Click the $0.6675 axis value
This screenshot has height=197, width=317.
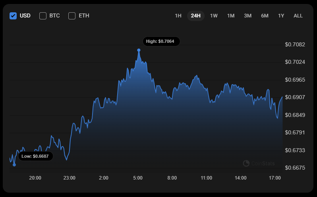295,168
